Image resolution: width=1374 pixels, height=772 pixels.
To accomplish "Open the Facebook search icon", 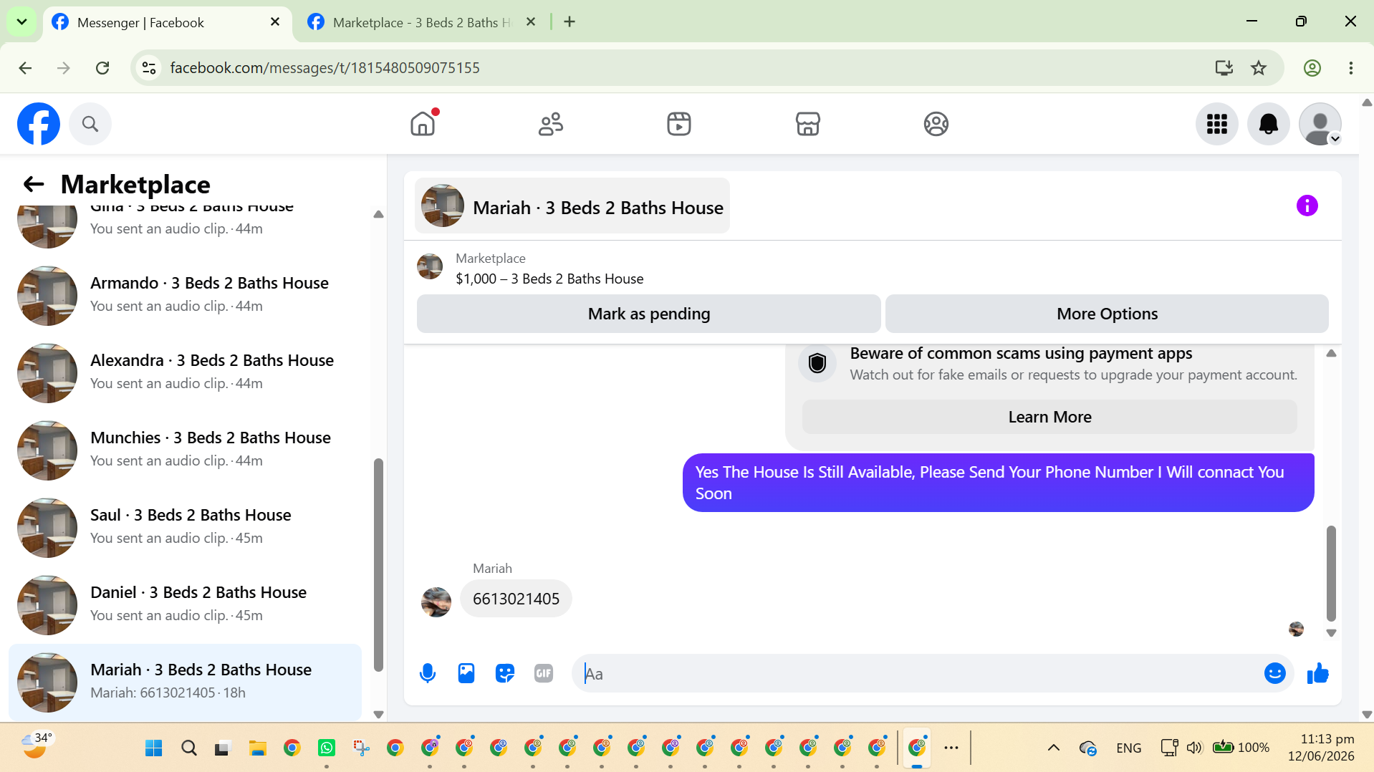I will (x=90, y=124).
